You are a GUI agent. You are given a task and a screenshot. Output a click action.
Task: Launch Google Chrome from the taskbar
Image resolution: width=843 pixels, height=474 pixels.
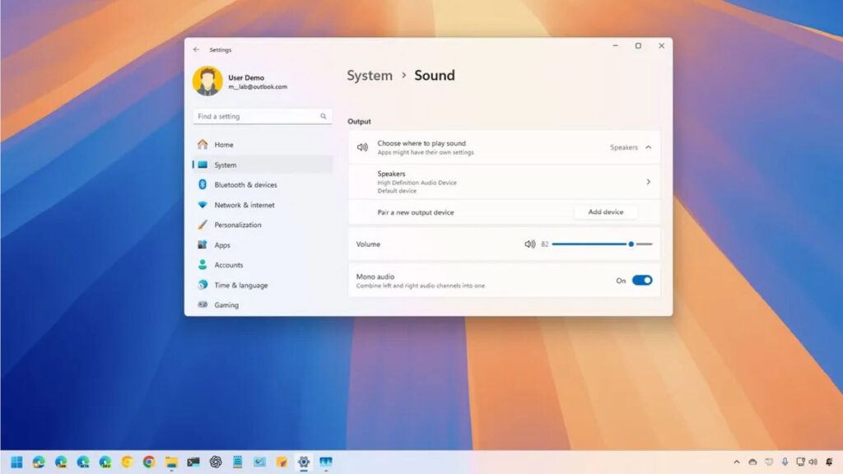(x=149, y=462)
